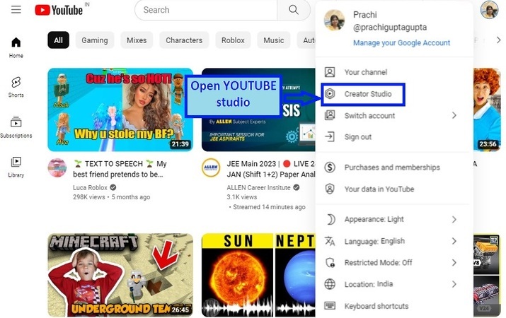Expand Location submenu chevron

point(454,284)
